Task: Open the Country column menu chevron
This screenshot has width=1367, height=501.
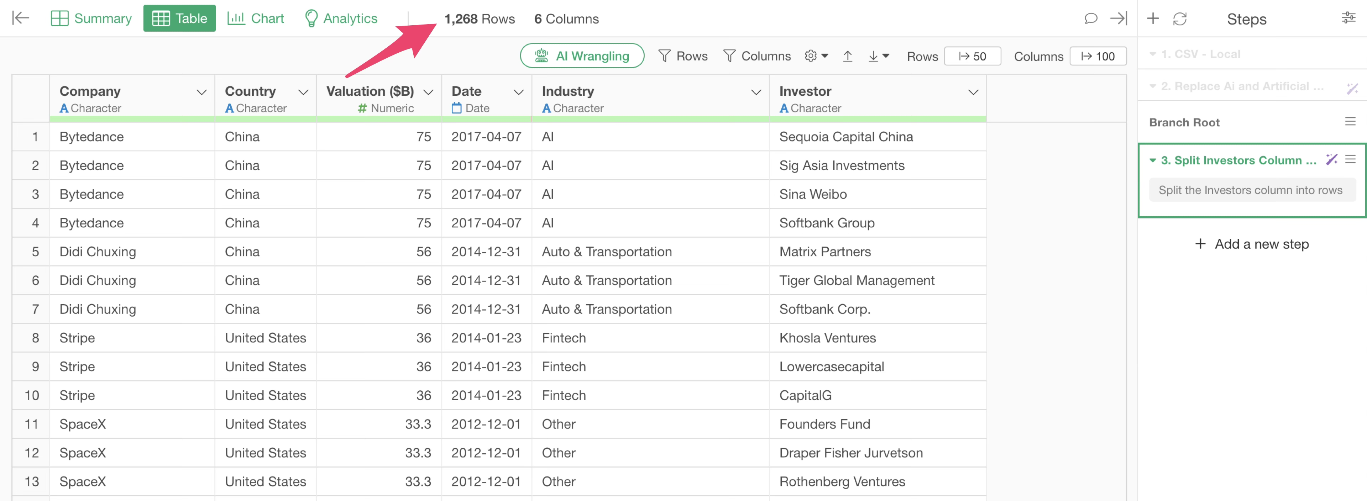Action: tap(303, 92)
